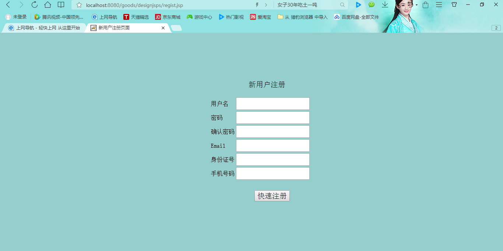This screenshot has height=251, width=503.
Task: Open the 天猫精选 bookmark
Action: [136, 17]
